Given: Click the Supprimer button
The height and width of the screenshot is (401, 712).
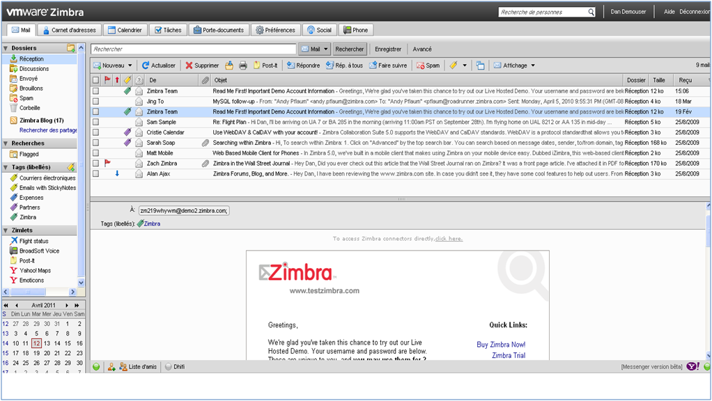Looking at the screenshot, I should (x=202, y=65).
